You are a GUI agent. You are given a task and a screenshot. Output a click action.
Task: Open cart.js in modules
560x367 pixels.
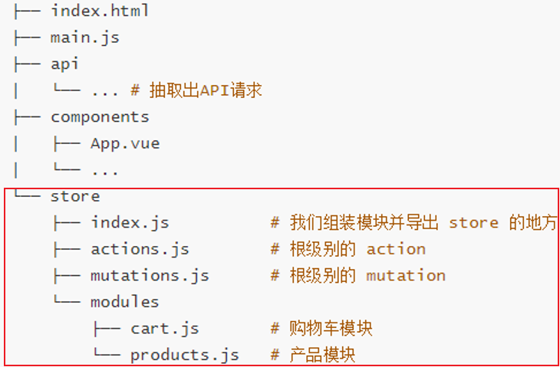(x=164, y=329)
